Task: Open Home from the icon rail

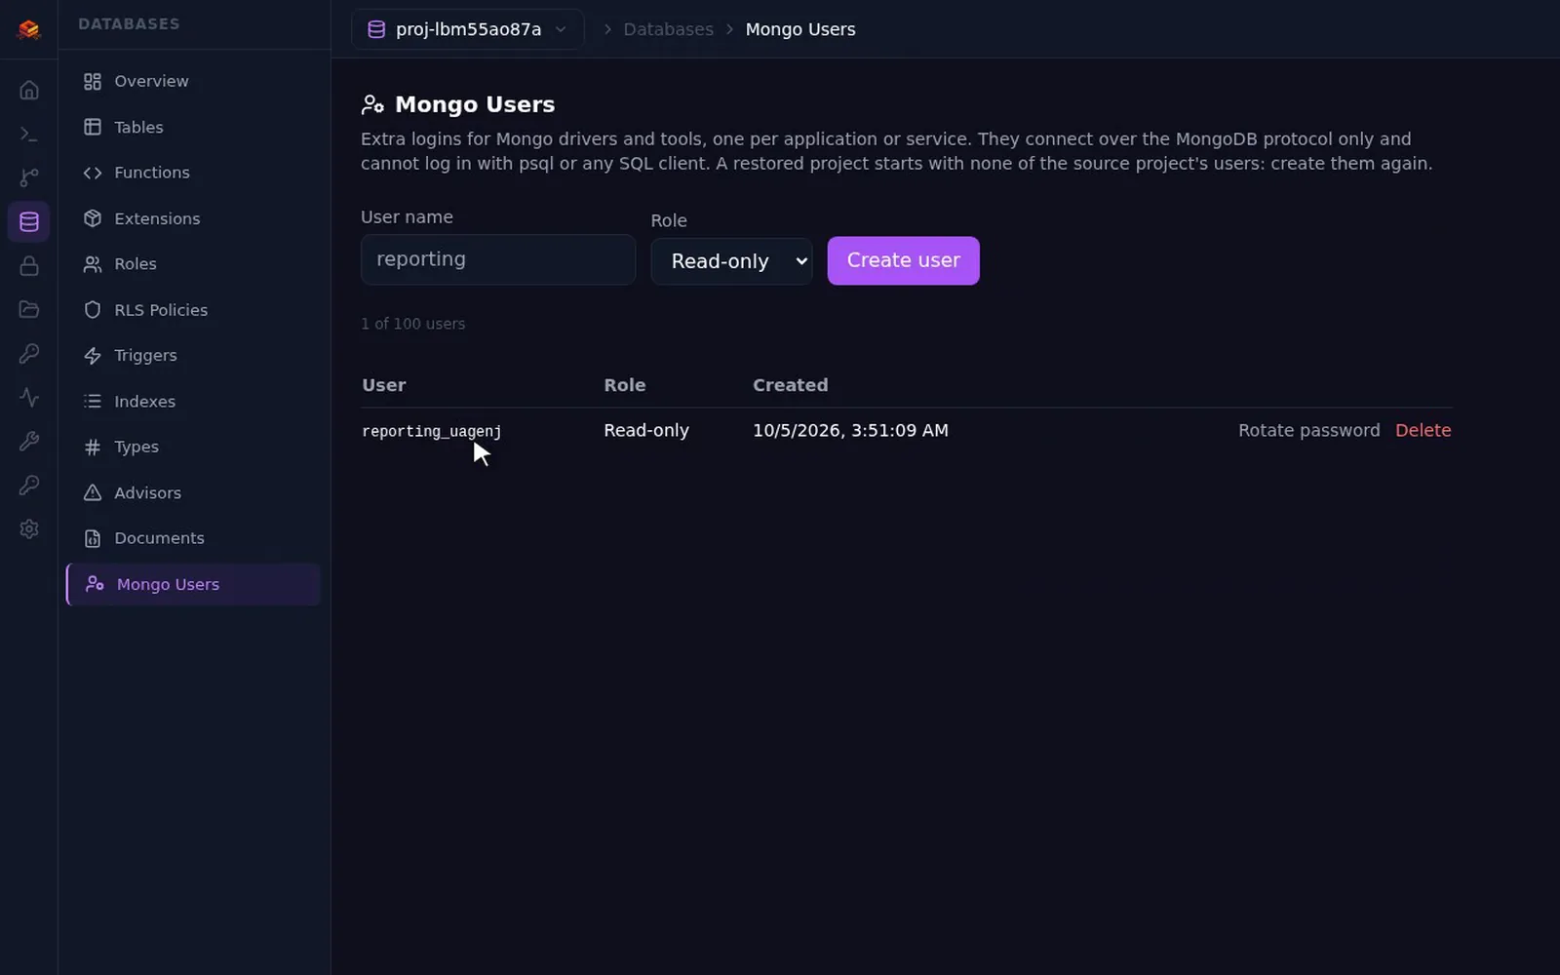Action: pyautogui.click(x=29, y=91)
